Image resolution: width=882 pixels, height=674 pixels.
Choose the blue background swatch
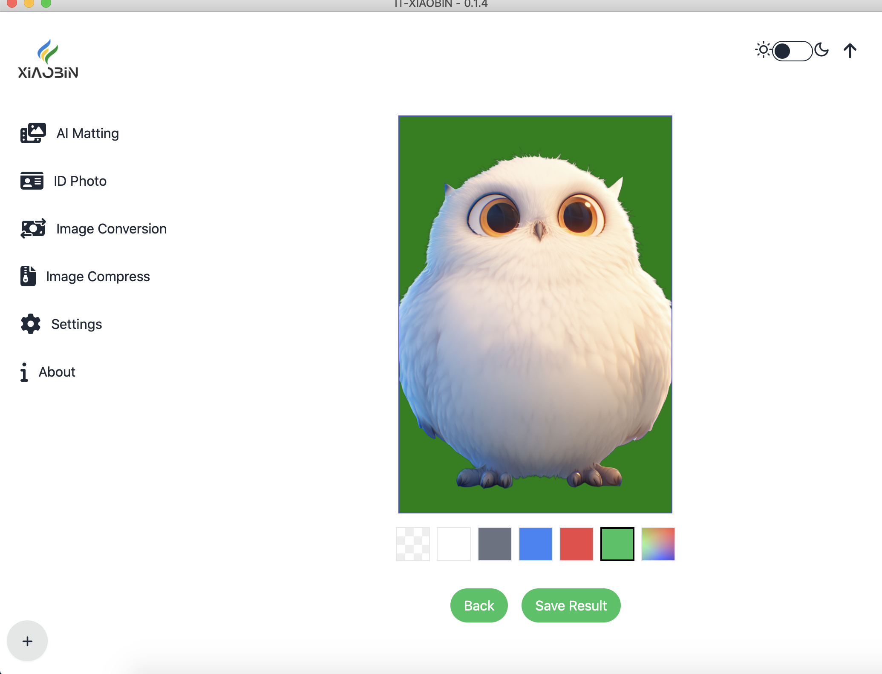tap(535, 544)
